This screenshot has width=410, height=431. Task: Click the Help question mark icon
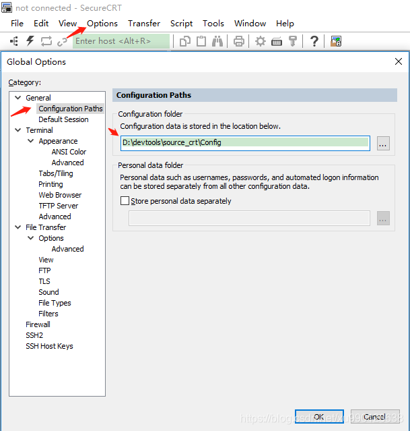tap(314, 41)
